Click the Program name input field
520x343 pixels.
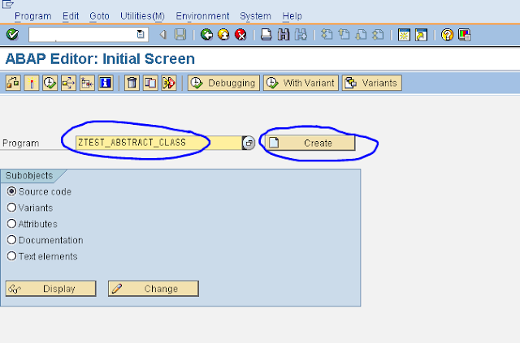(x=159, y=143)
